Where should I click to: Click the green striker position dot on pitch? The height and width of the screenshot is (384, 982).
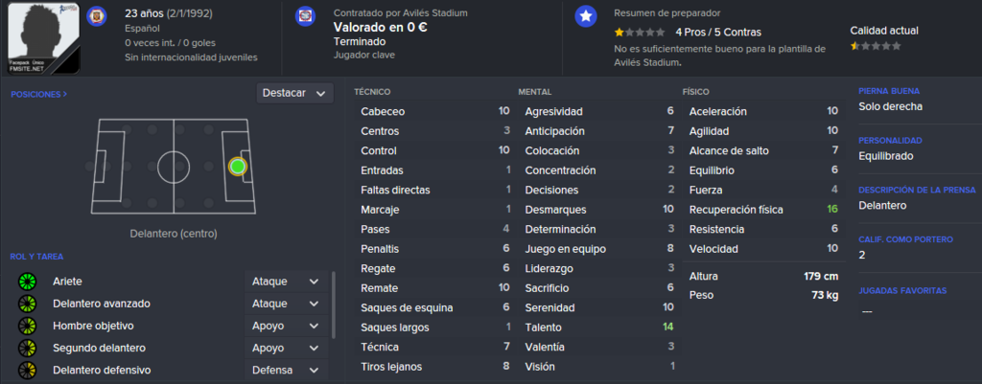pyautogui.click(x=238, y=167)
